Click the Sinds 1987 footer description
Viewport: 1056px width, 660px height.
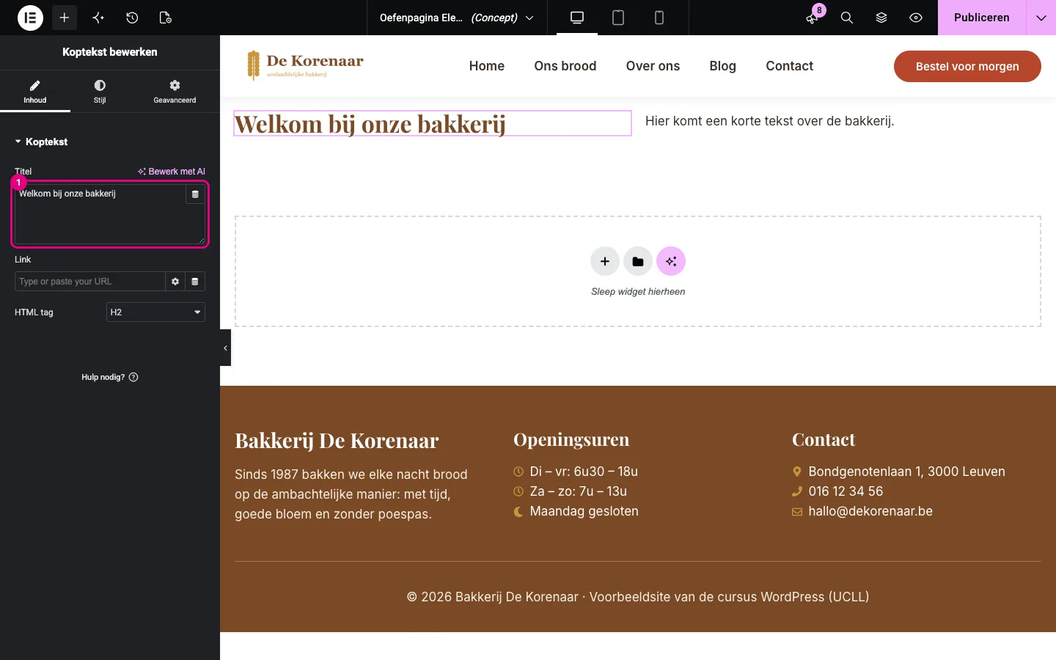pos(351,494)
